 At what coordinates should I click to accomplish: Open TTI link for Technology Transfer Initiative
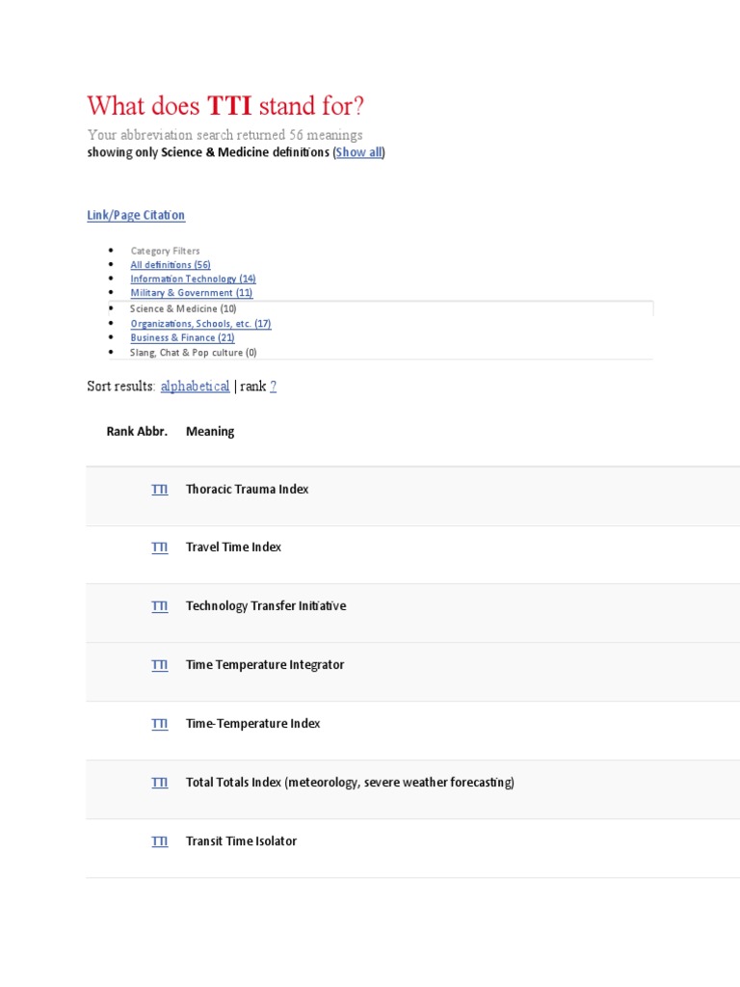click(x=160, y=606)
